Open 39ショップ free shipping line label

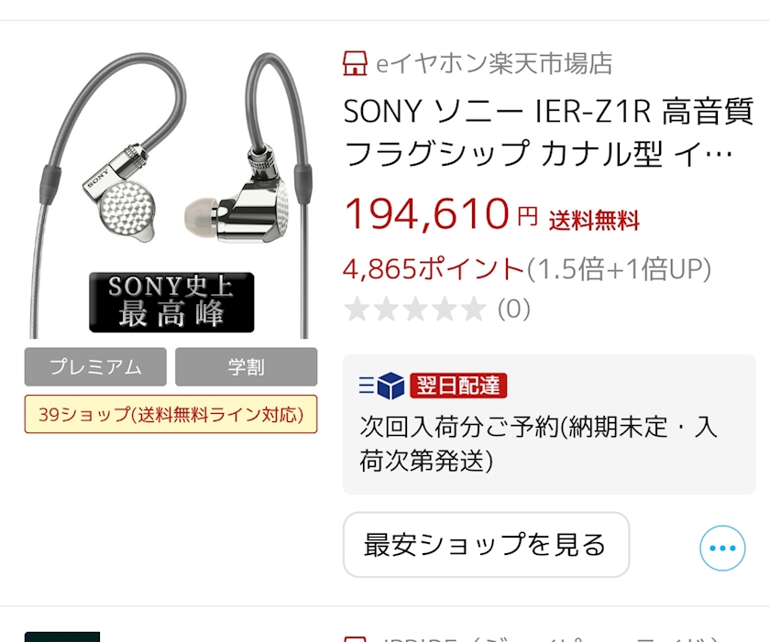pos(170,415)
